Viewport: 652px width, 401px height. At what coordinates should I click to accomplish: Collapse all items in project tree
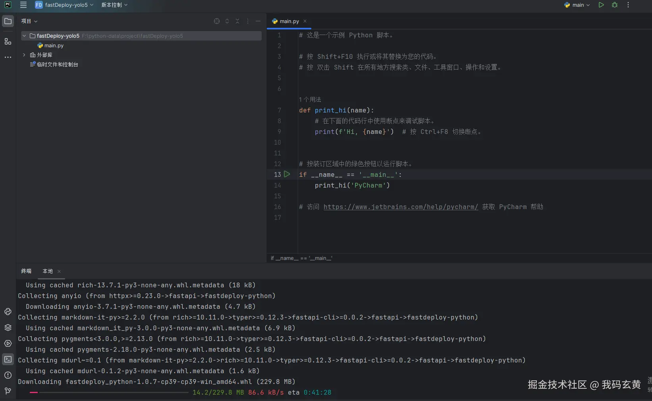click(x=237, y=21)
